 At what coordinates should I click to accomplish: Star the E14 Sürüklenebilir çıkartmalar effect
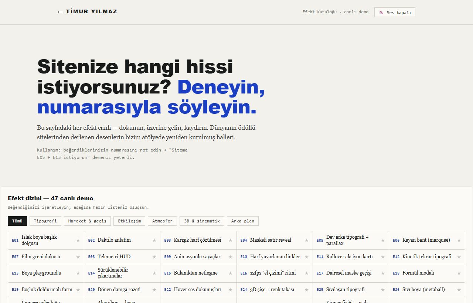[x=154, y=273]
